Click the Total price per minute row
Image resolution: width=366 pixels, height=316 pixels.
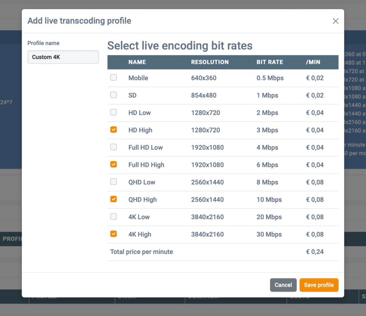pos(142,252)
